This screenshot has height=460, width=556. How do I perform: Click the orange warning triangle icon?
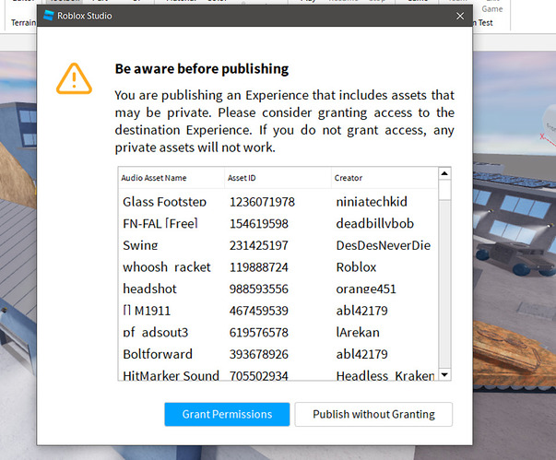74,78
